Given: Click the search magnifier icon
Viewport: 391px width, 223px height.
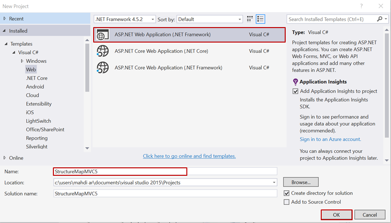Looking at the screenshot, I should [380, 19].
